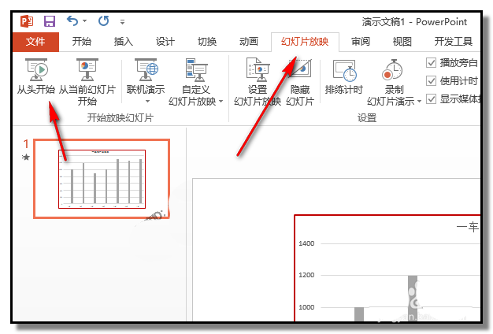Open quick access toolbar customize arrow

123,21
